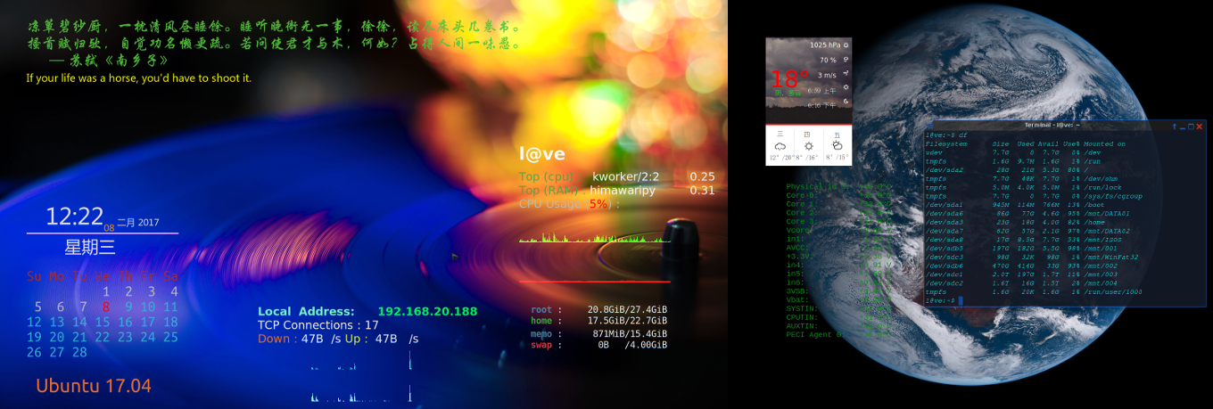
Task: Click the SYSTIN sensor label
Action: tap(800, 308)
